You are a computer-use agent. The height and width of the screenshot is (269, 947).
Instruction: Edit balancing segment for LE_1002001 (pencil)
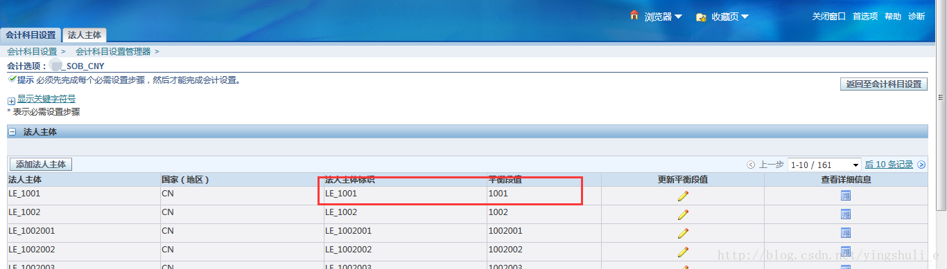(683, 233)
